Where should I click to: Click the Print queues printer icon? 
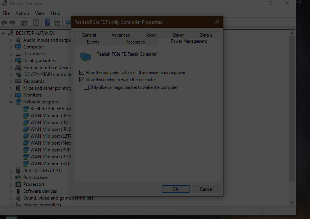click(x=18, y=177)
